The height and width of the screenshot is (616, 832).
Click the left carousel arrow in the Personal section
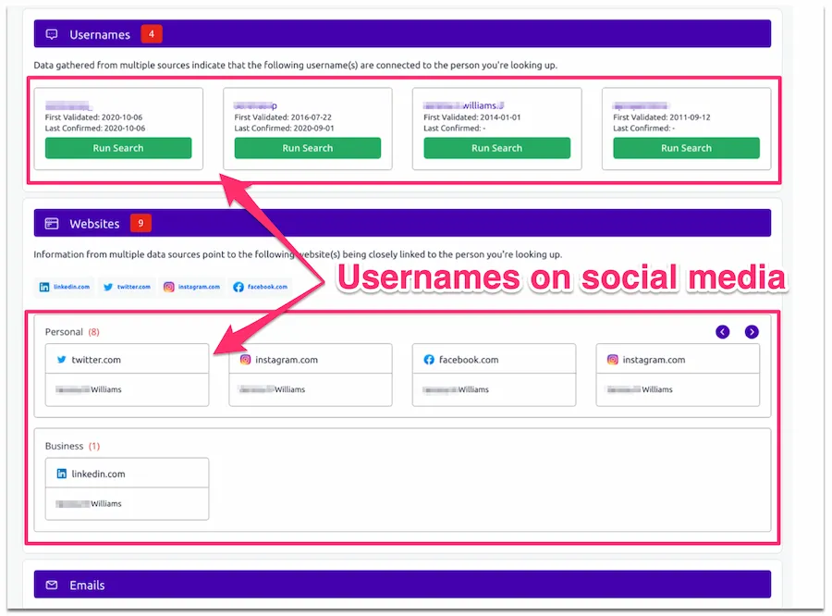(723, 331)
